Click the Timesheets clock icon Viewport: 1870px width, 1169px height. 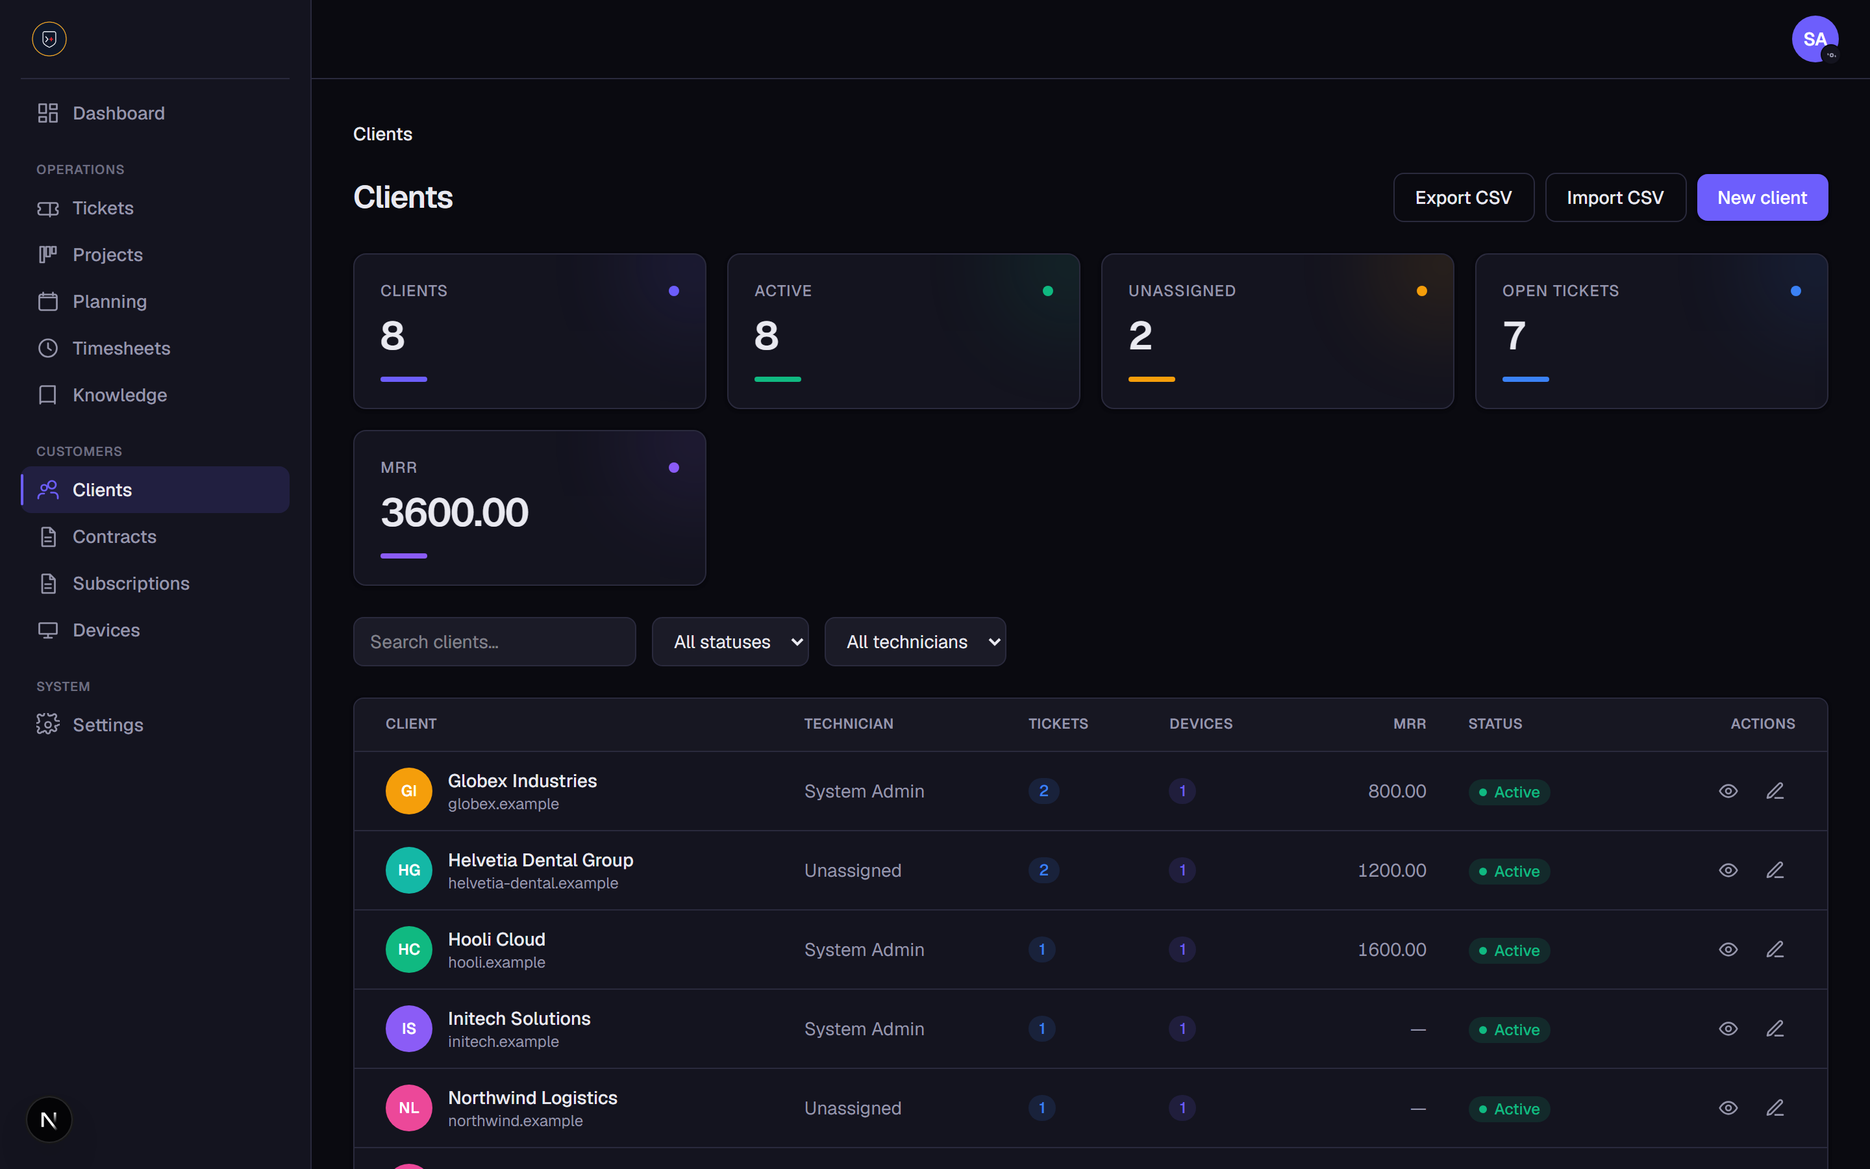48,348
